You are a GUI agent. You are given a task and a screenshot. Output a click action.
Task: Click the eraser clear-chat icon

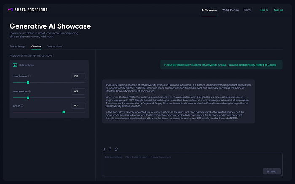(x=116, y=149)
